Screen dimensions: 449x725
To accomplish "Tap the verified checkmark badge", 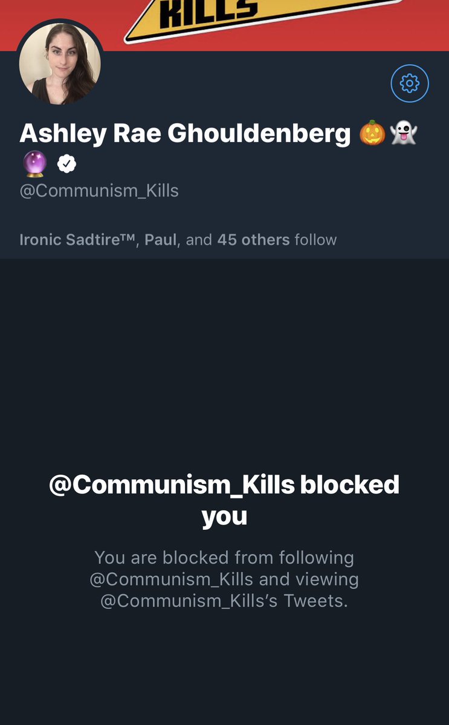I will (x=66, y=163).
